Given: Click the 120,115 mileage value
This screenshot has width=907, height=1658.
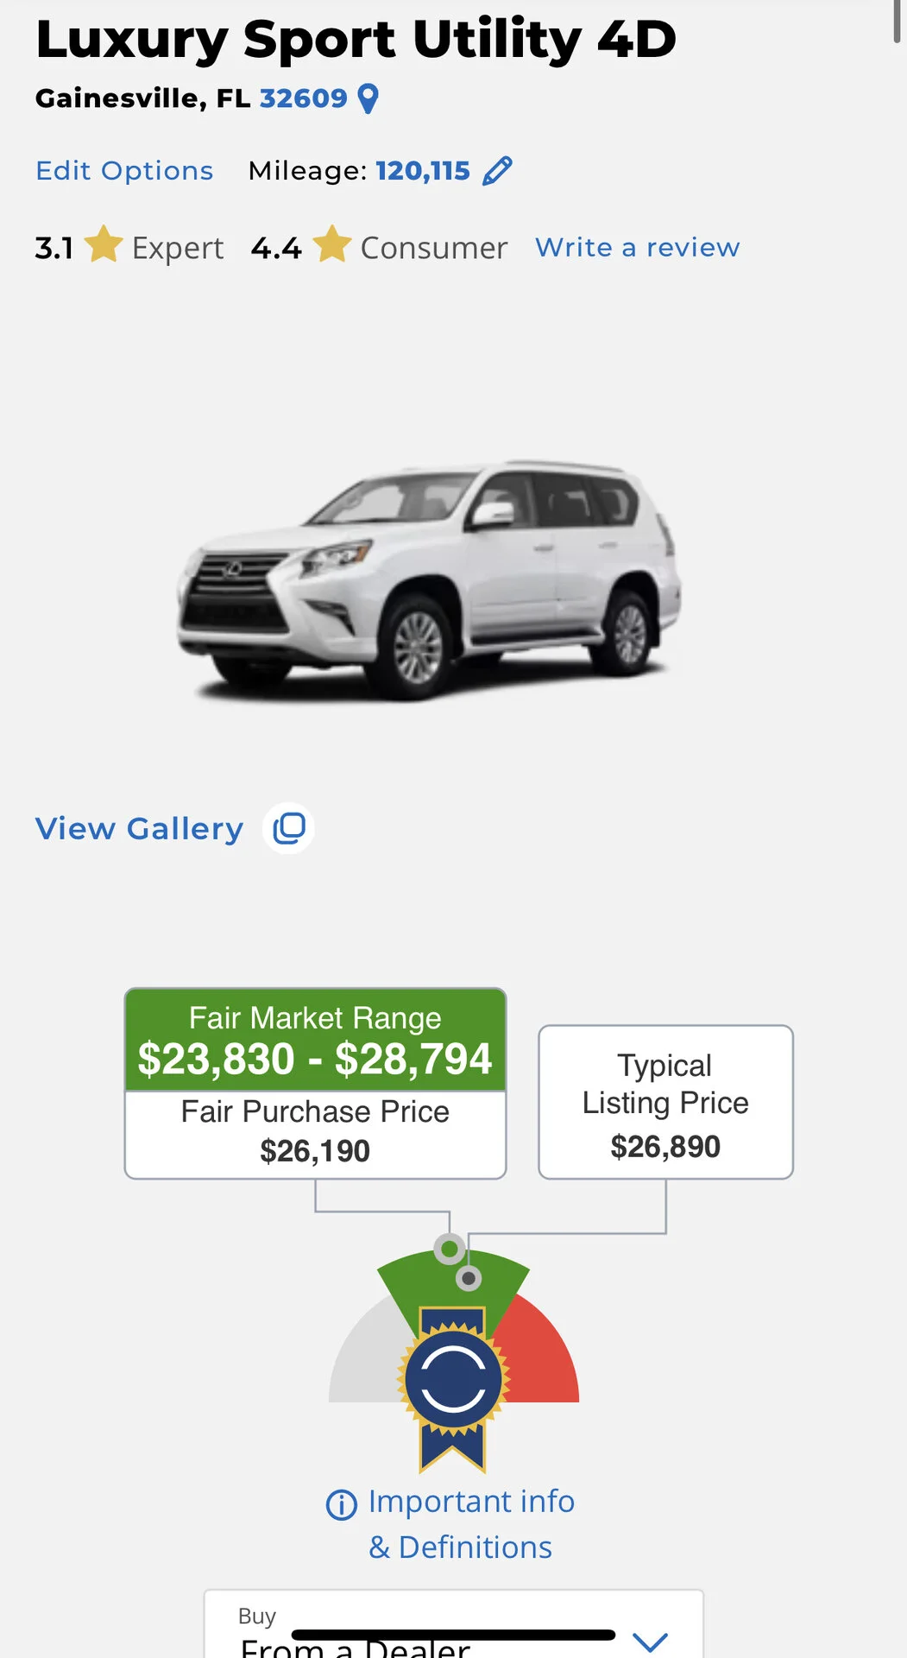Looking at the screenshot, I should [x=423, y=171].
